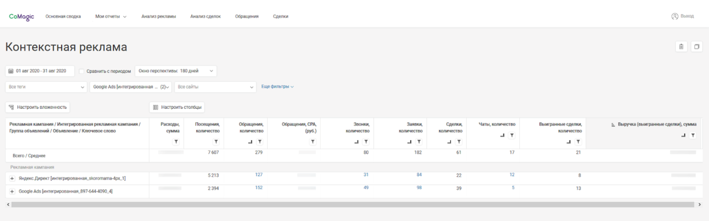
Task: Open chart icon for Заявки, количество
Action: pos(409,142)
